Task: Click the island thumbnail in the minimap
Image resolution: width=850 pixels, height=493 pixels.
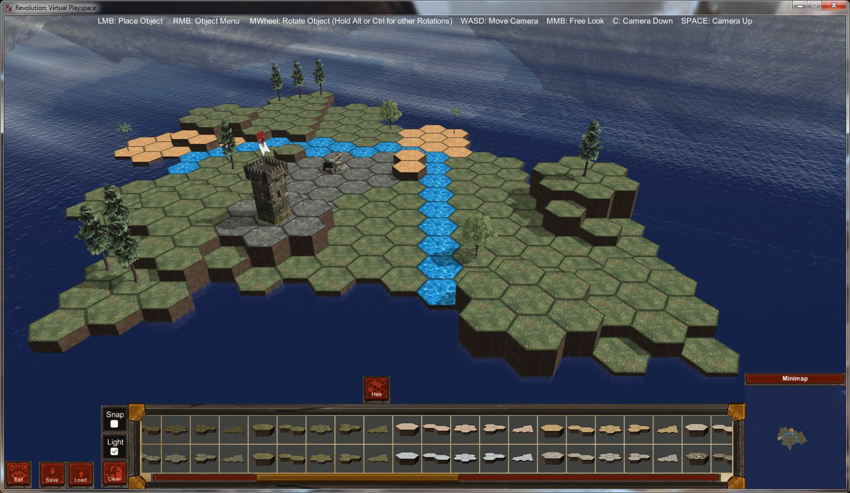Action: coord(792,437)
